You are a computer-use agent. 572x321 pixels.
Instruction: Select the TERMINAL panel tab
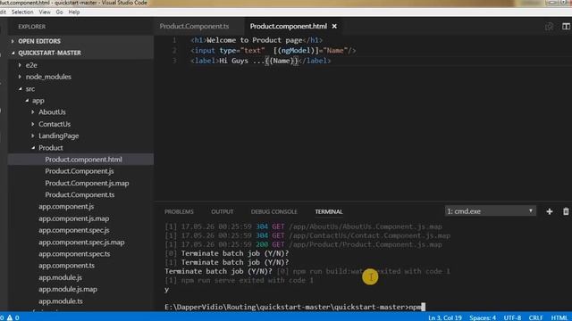pos(329,211)
